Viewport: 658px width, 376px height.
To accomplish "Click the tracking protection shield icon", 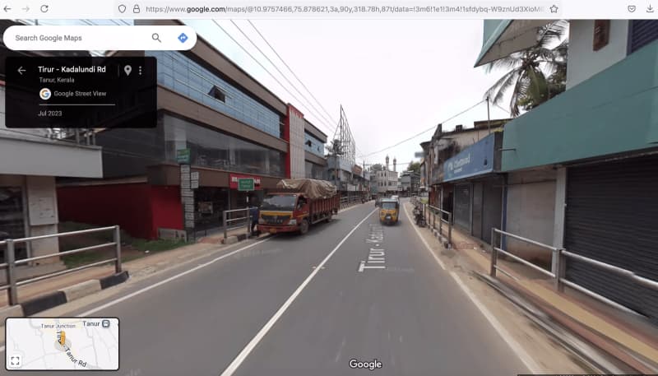I will [x=122, y=8].
